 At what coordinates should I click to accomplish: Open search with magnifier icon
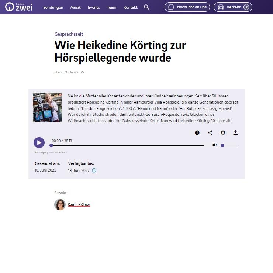pos(146,7)
